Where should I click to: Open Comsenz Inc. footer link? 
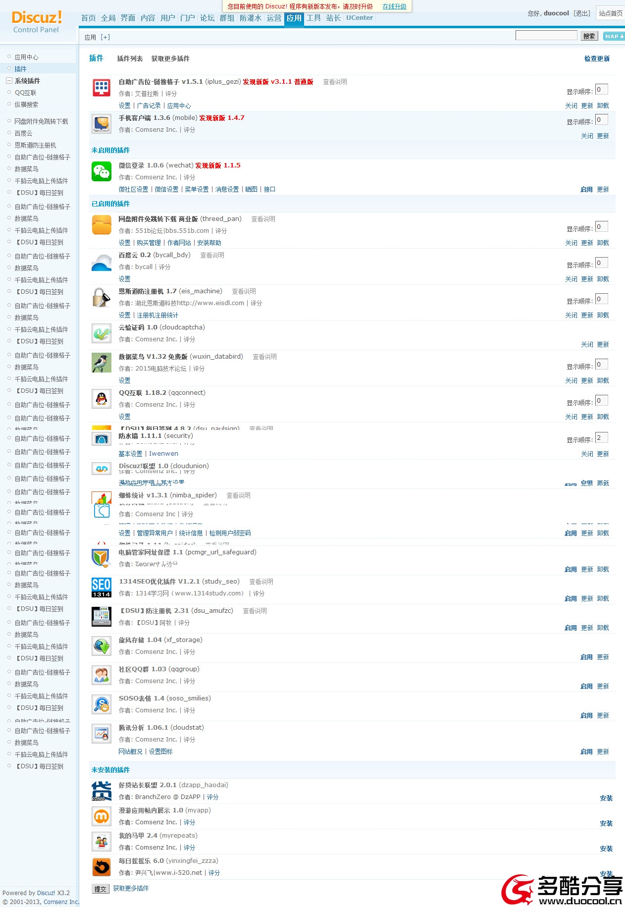coord(61,902)
